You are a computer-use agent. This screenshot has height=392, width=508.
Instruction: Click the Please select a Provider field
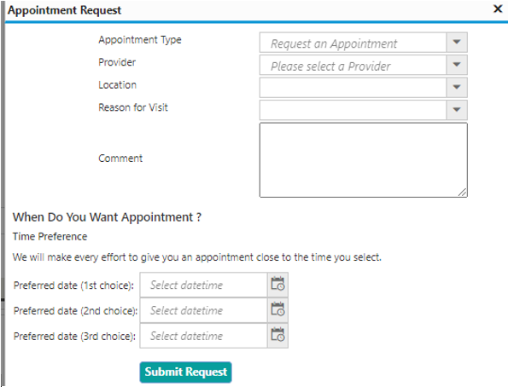click(x=353, y=65)
